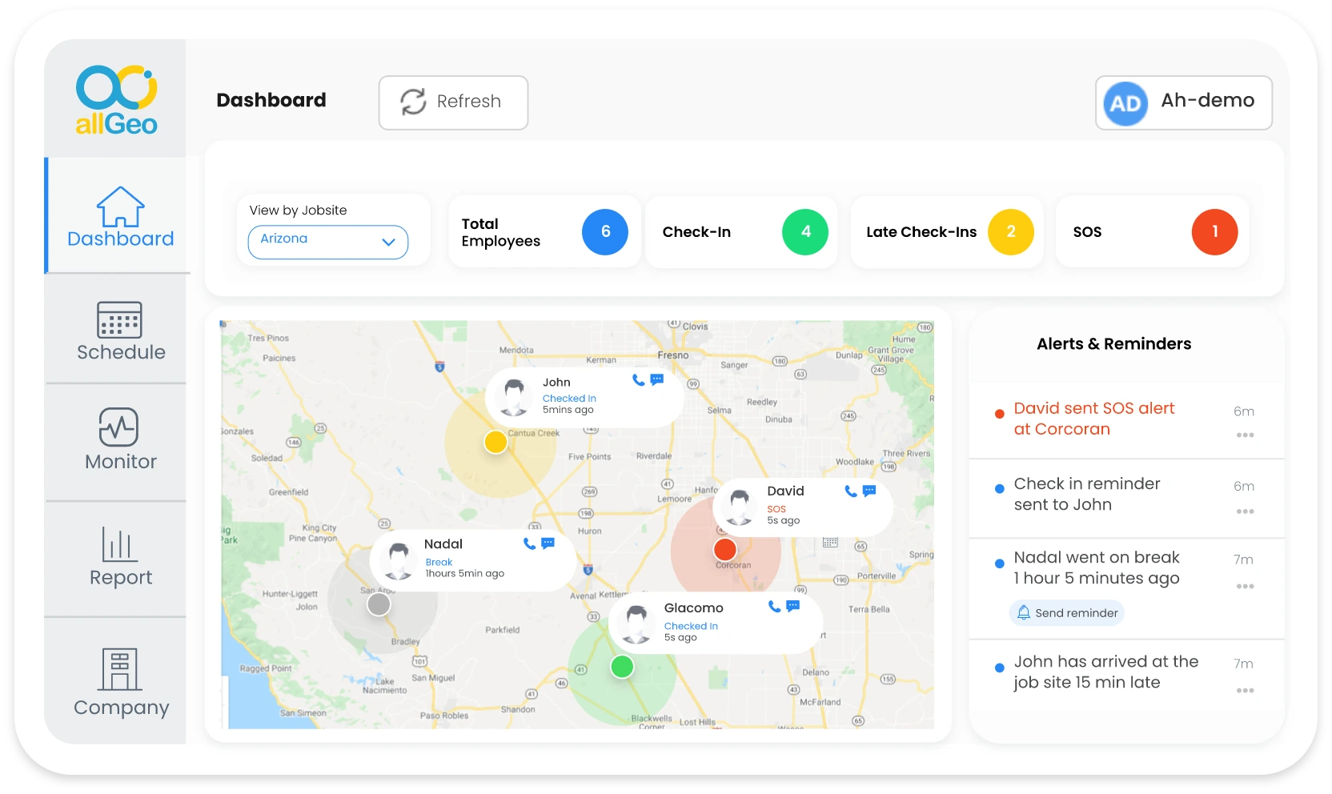1332x794 pixels.
Task: Open the ellipsis menu on David's SOS alert
Action: (x=1245, y=435)
